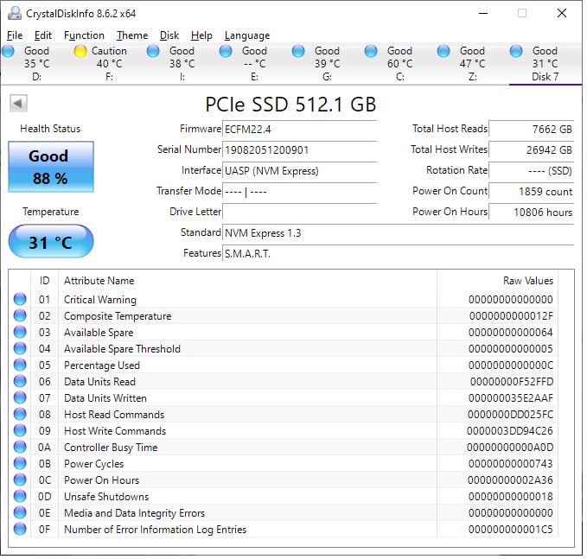Screen dimensions: 587x559
Task: Click the empty Drive Letter field
Action: point(299,213)
